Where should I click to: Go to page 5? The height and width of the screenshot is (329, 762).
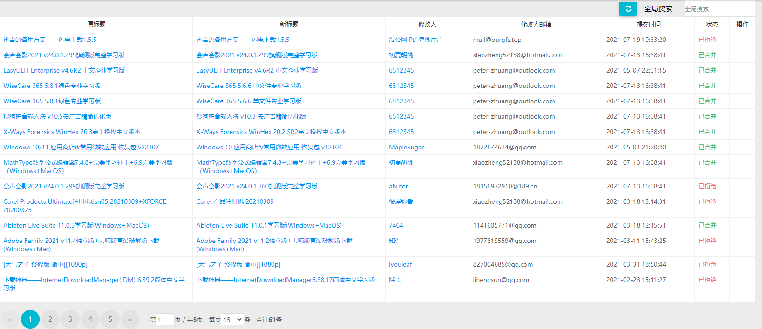click(110, 319)
